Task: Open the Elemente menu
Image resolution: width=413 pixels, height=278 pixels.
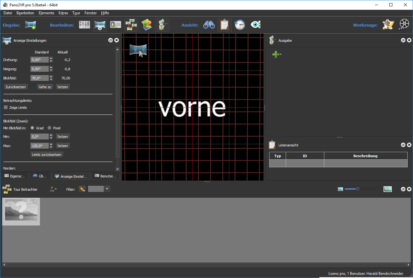Action: point(46,13)
